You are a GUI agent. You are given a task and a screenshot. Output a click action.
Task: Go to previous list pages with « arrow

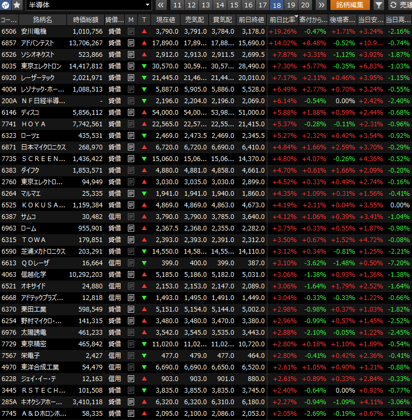tap(161, 5)
